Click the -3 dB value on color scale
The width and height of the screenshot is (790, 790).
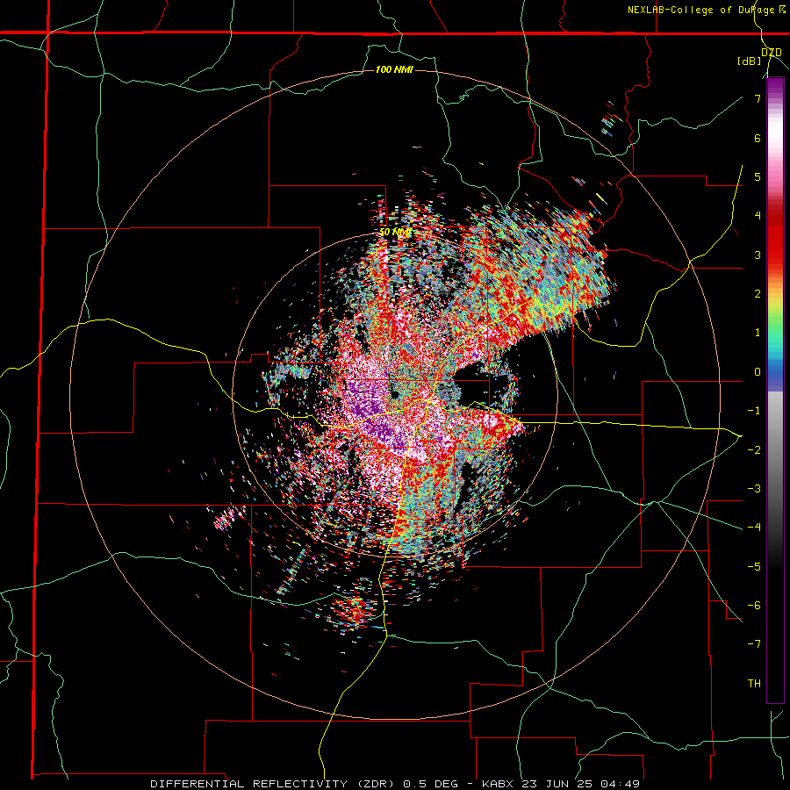point(754,489)
